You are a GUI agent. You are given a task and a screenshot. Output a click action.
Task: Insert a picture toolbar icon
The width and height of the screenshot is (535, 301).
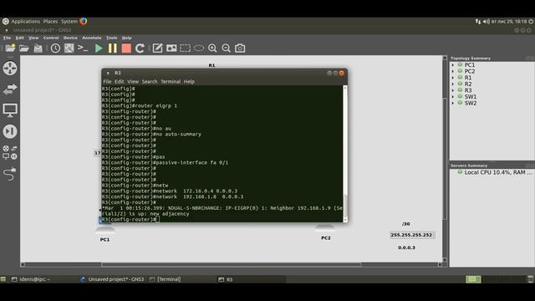click(x=171, y=48)
